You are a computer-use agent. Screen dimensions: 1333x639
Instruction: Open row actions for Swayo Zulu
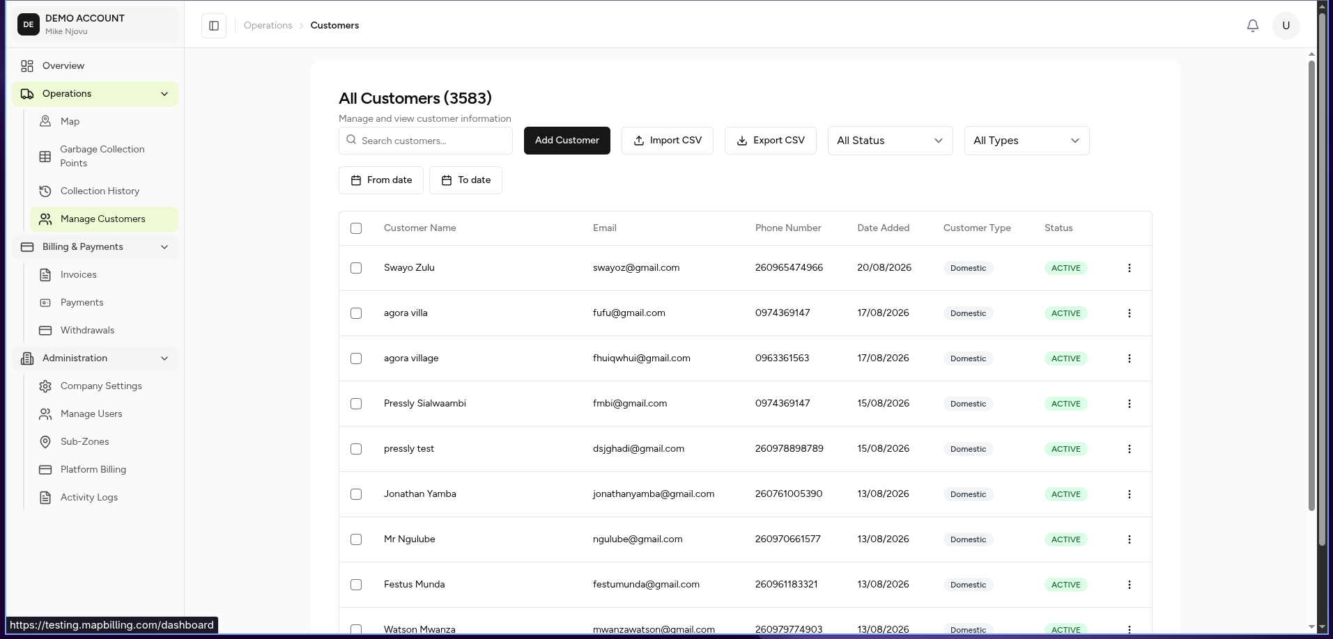point(1130,268)
